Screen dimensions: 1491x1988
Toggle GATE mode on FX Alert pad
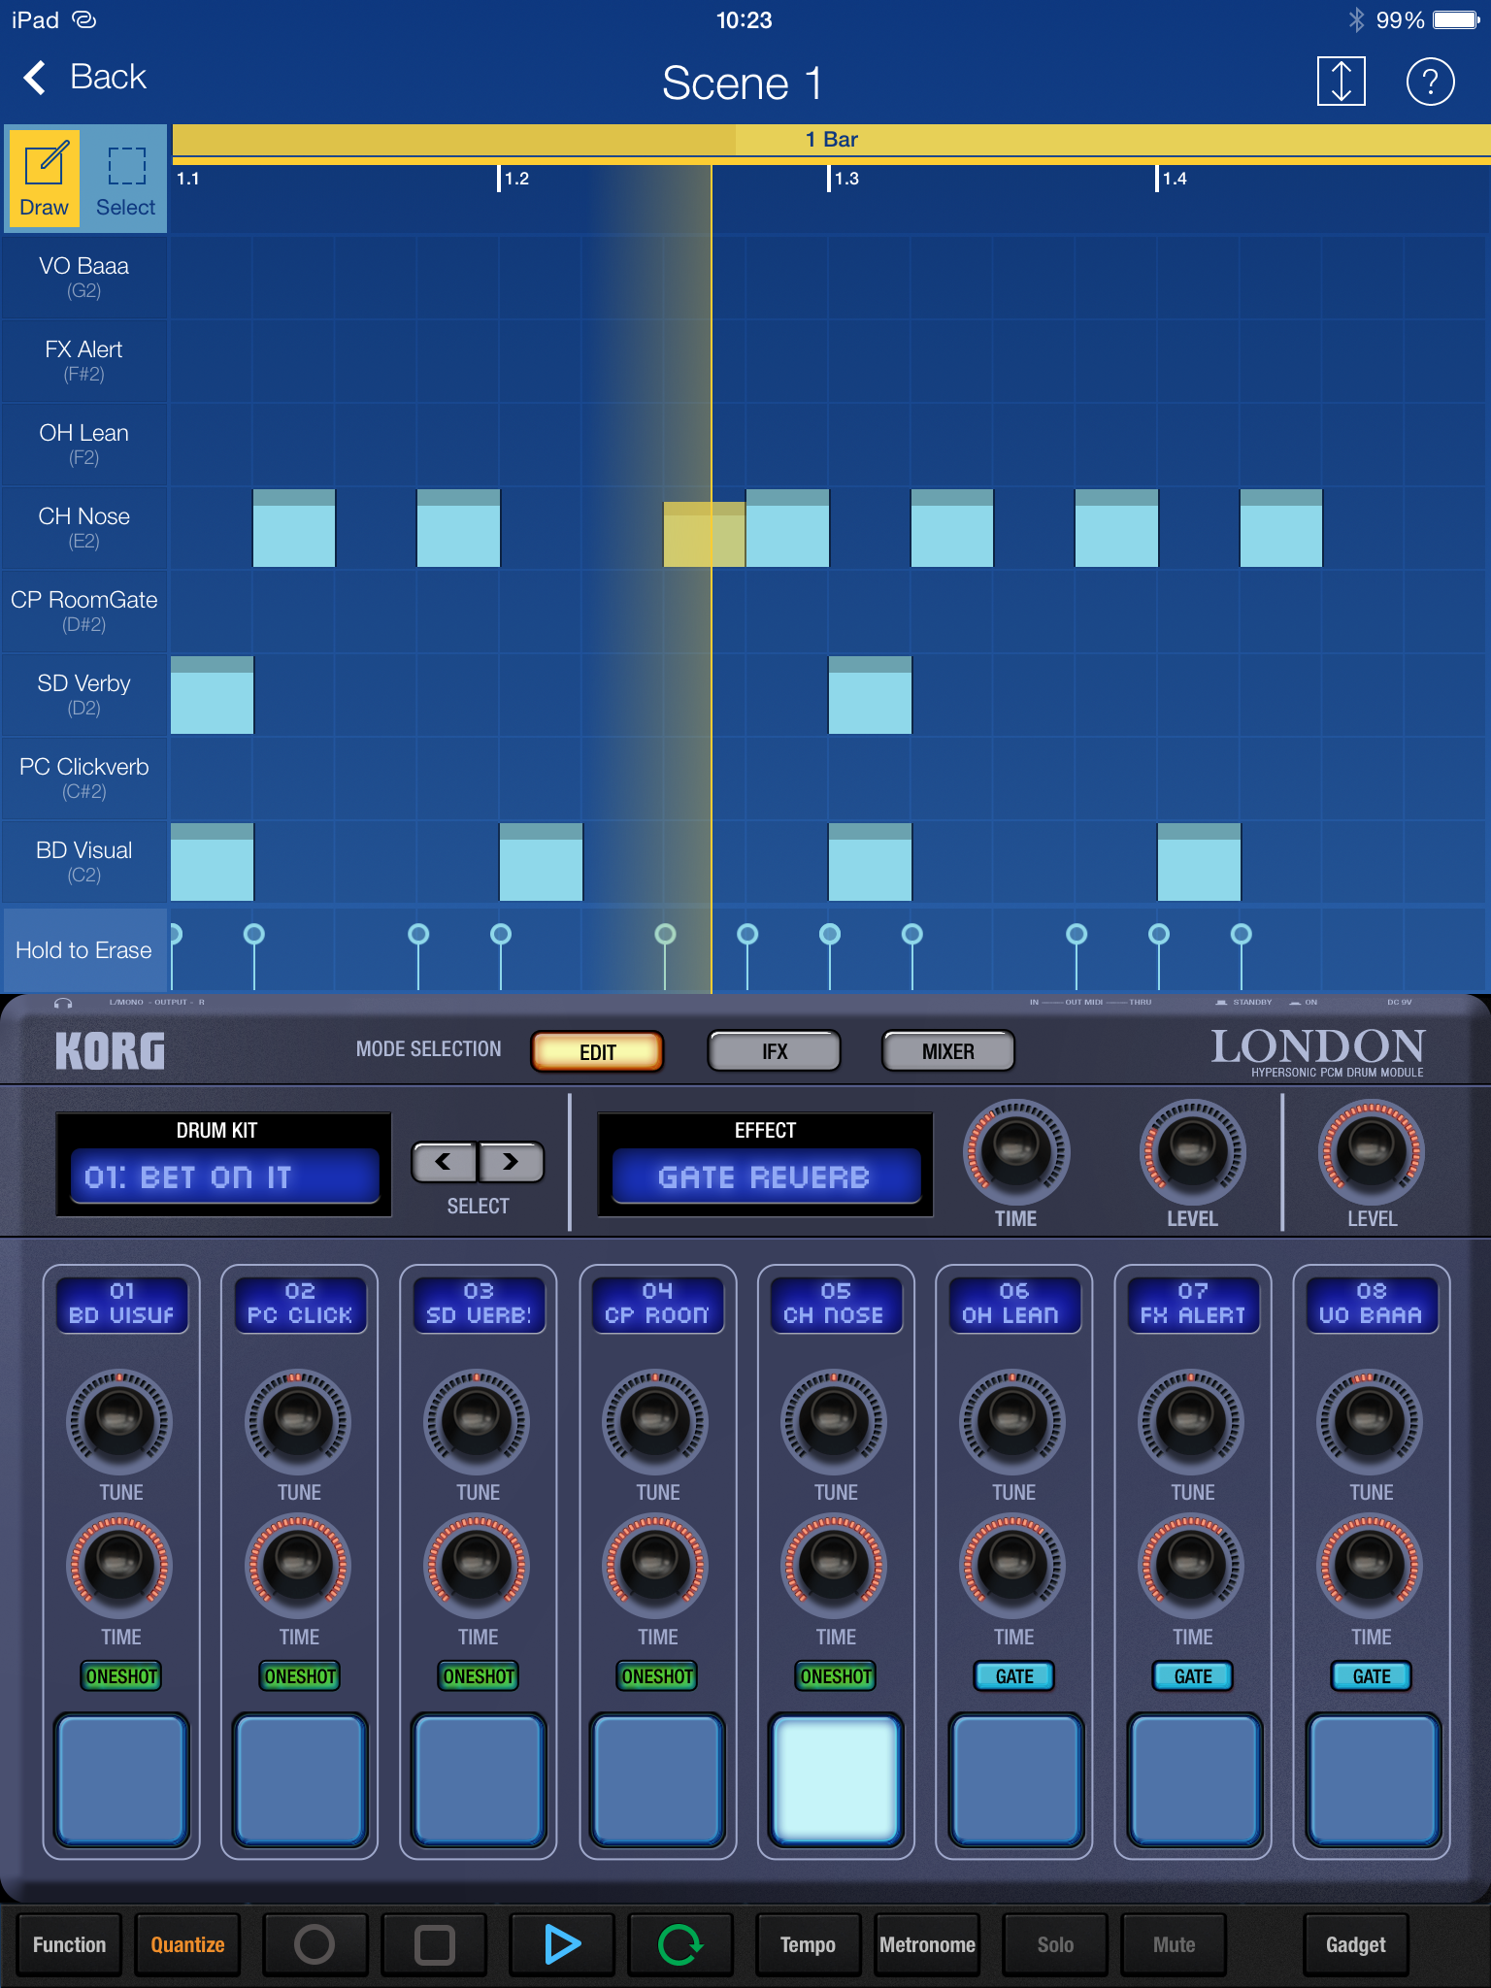point(1193,1676)
